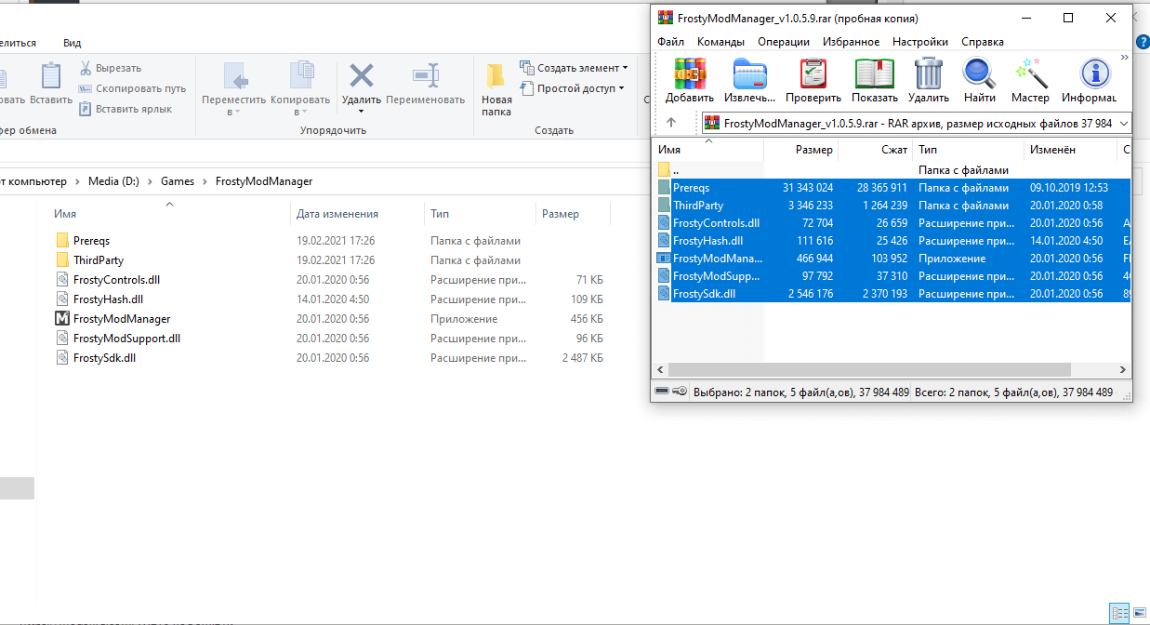Viewport: 1150px width, 625px height.
Task: Switch Explorer to details view icon
Action: click(x=1118, y=613)
